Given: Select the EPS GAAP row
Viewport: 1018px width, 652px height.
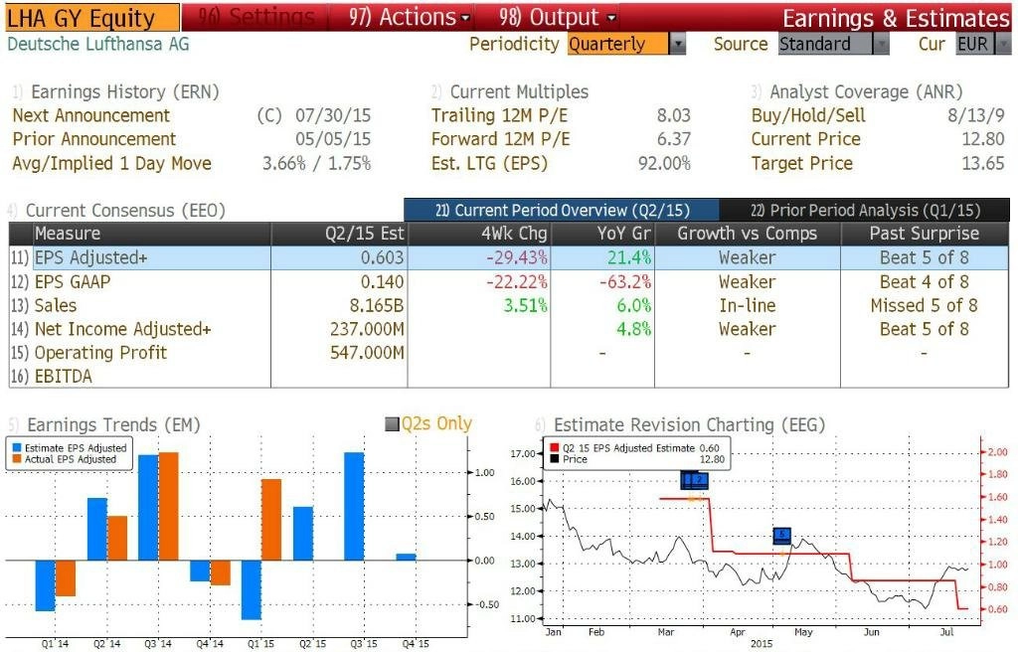Looking at the screenshot, I should 508,282.
